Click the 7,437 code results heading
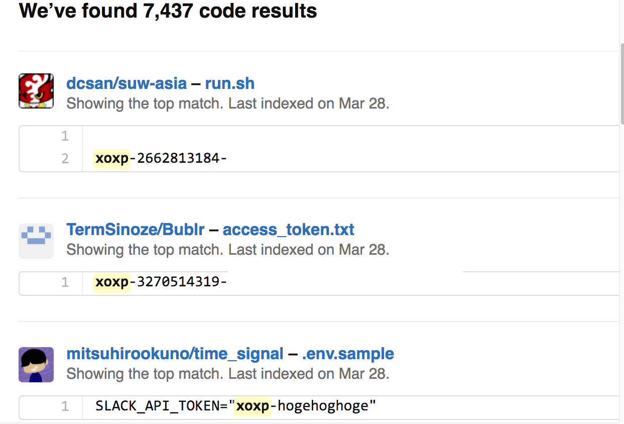The height and width of the screenshot is (424, 624). coord(168,11)
